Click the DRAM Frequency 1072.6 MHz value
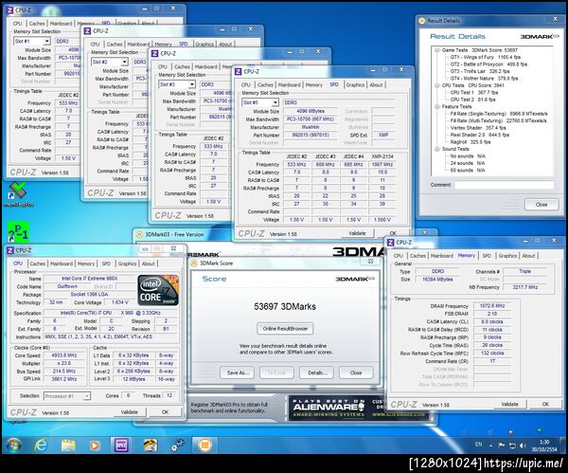Viewport: 568px width, 473px height. (x=492, y=306)
